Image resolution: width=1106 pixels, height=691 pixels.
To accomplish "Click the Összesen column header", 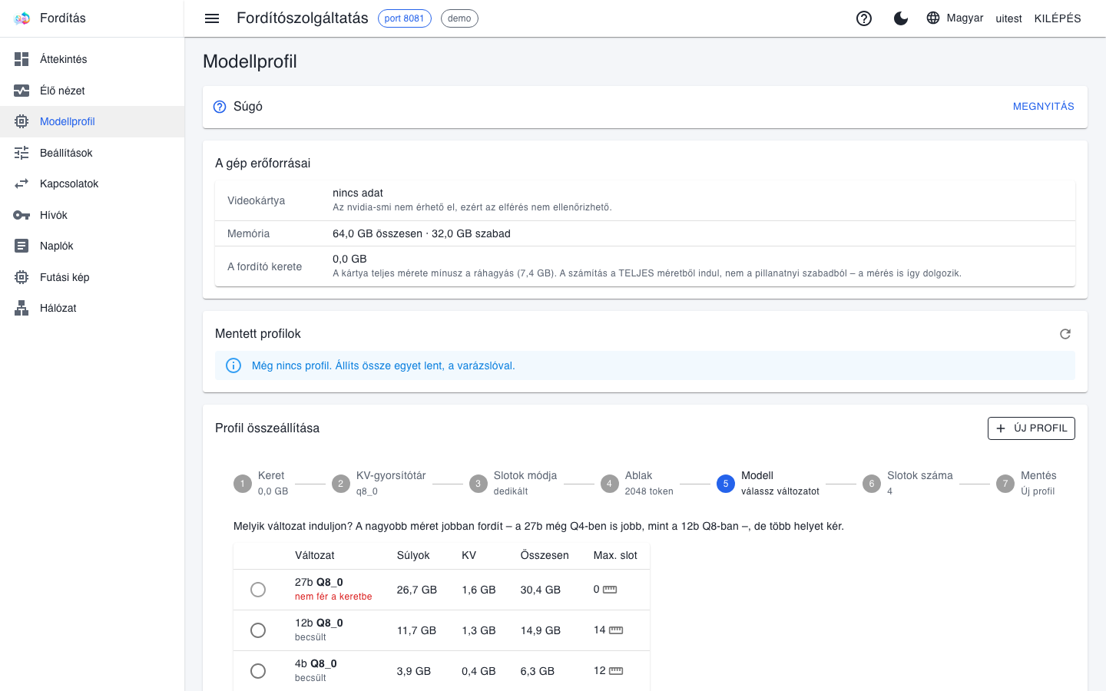I will [x=545, y=556].
